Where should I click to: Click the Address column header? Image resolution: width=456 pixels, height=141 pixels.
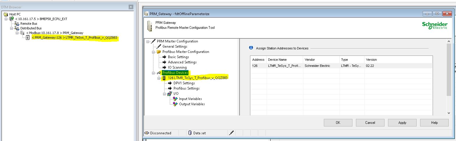pos(258,60)
